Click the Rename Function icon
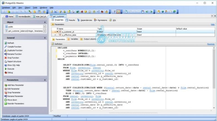This screenshot has width=217, height=121. [6, 54]
